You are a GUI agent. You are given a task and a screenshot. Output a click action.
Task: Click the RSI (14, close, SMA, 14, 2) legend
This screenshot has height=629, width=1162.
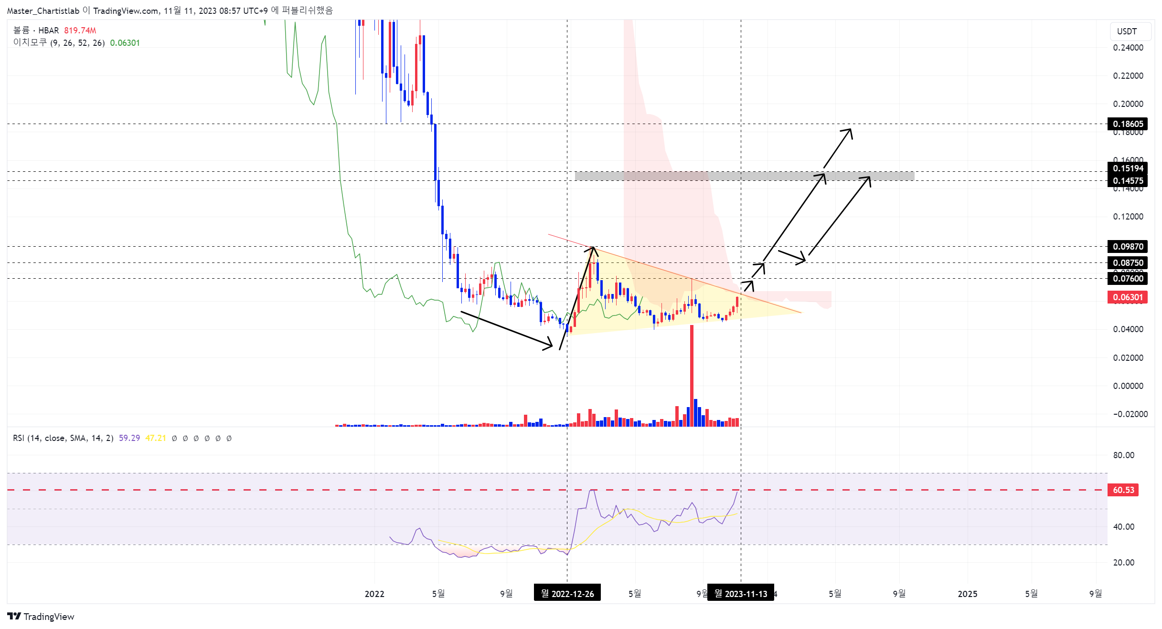pos(63,438)
